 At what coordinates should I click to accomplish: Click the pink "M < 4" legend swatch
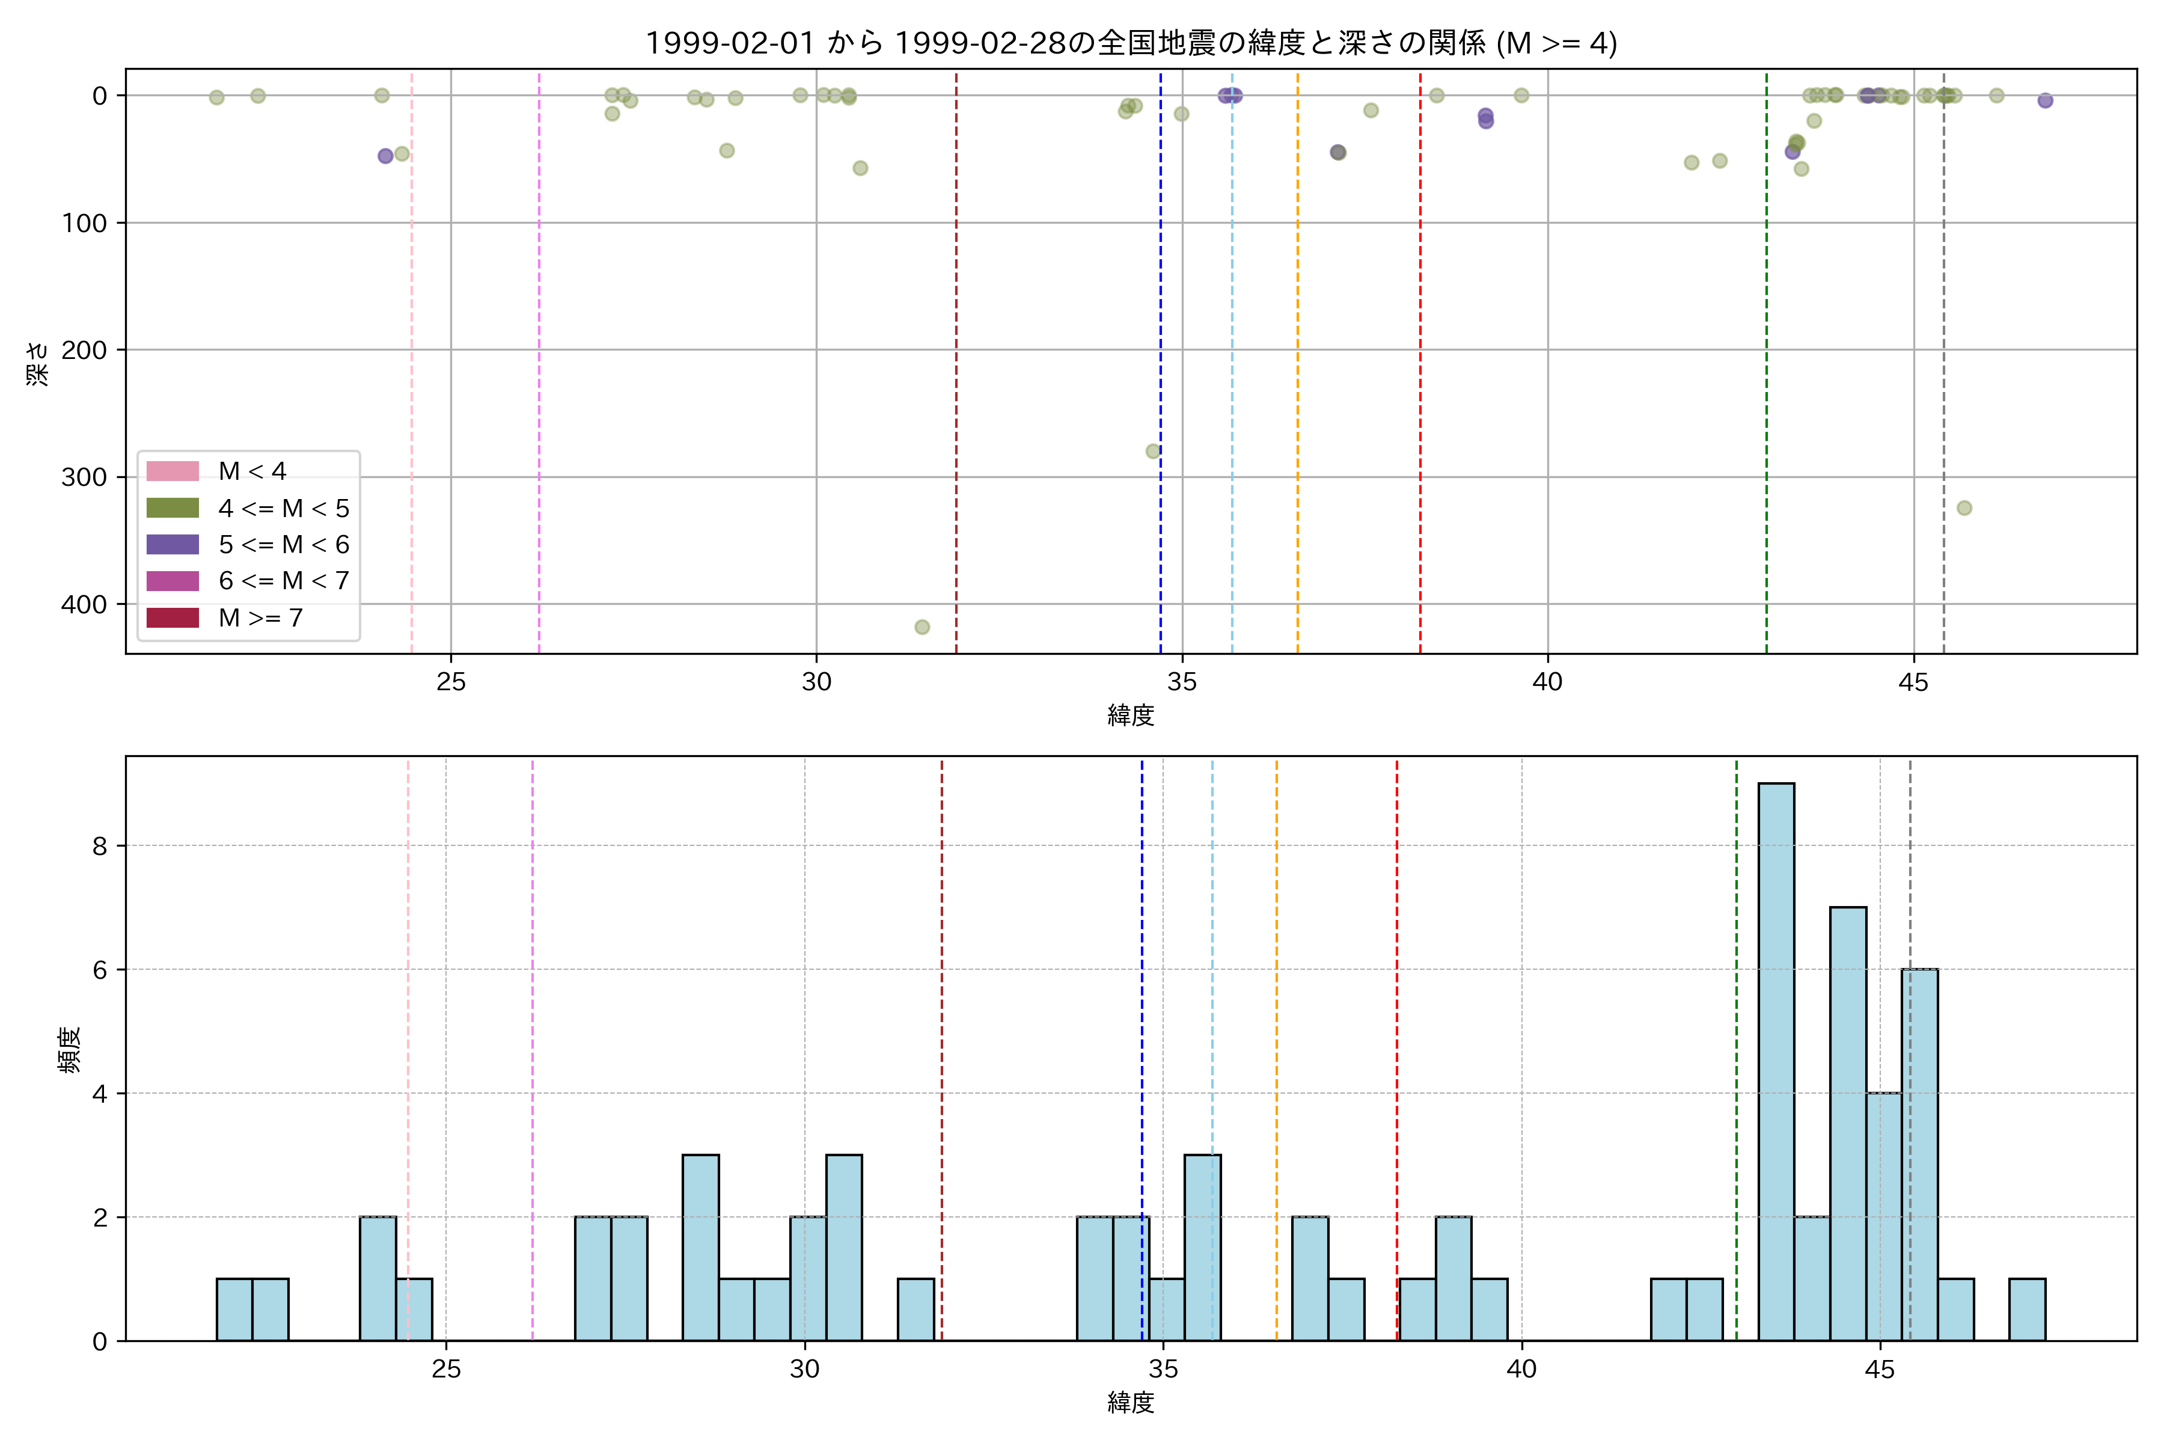click(172, 471)
